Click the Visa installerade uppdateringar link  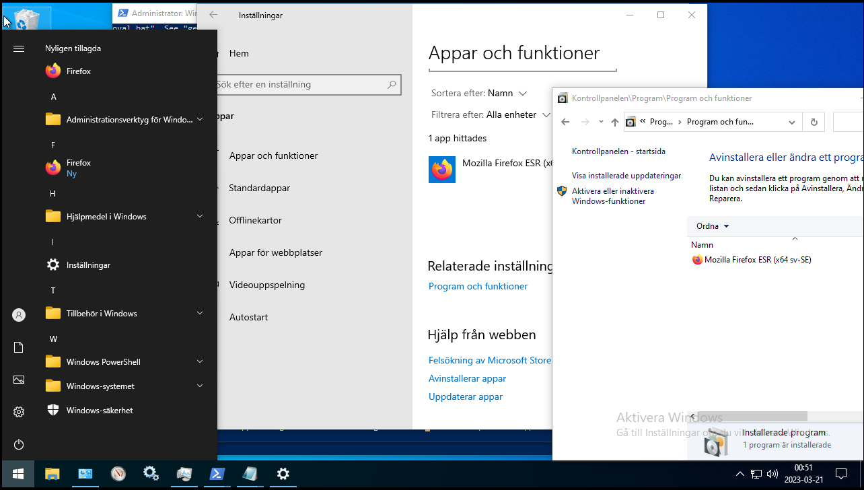[x=626, y=175]
